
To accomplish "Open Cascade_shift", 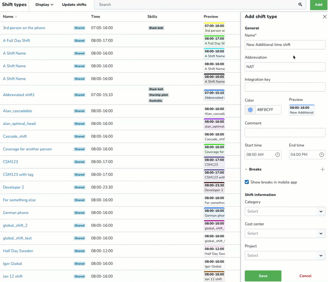I will tap(15, 136).
